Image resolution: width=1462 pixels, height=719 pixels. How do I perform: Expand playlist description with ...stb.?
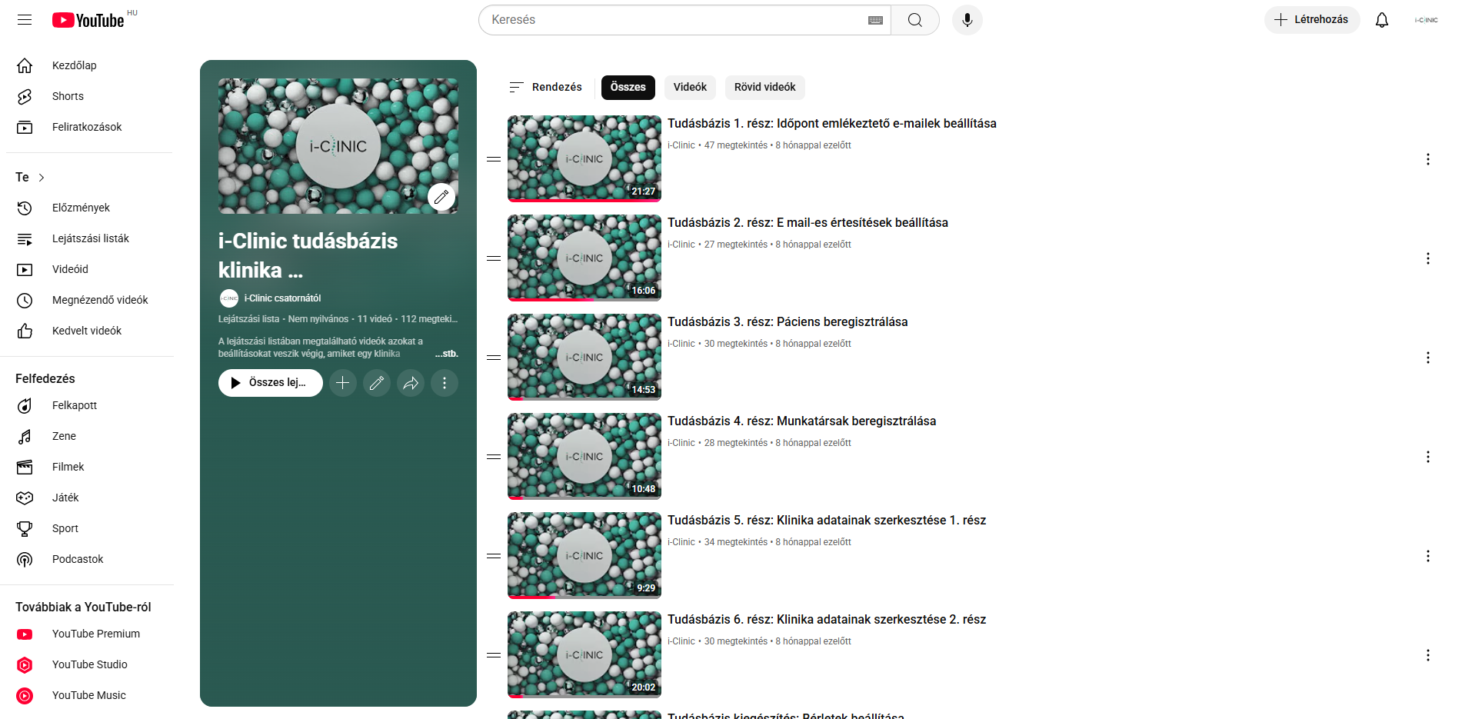point(447,354)
